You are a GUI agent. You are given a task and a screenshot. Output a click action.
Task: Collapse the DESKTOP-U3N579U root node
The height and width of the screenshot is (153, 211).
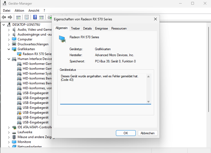point(4,25)
